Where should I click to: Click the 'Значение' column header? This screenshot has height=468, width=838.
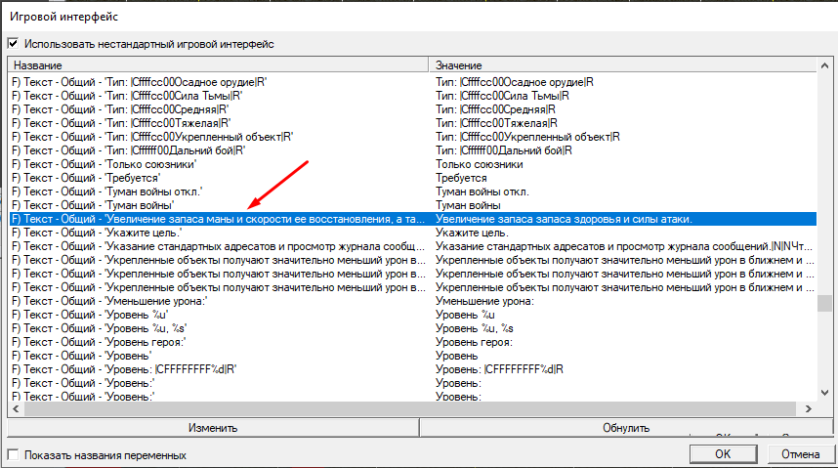point(625,64)
